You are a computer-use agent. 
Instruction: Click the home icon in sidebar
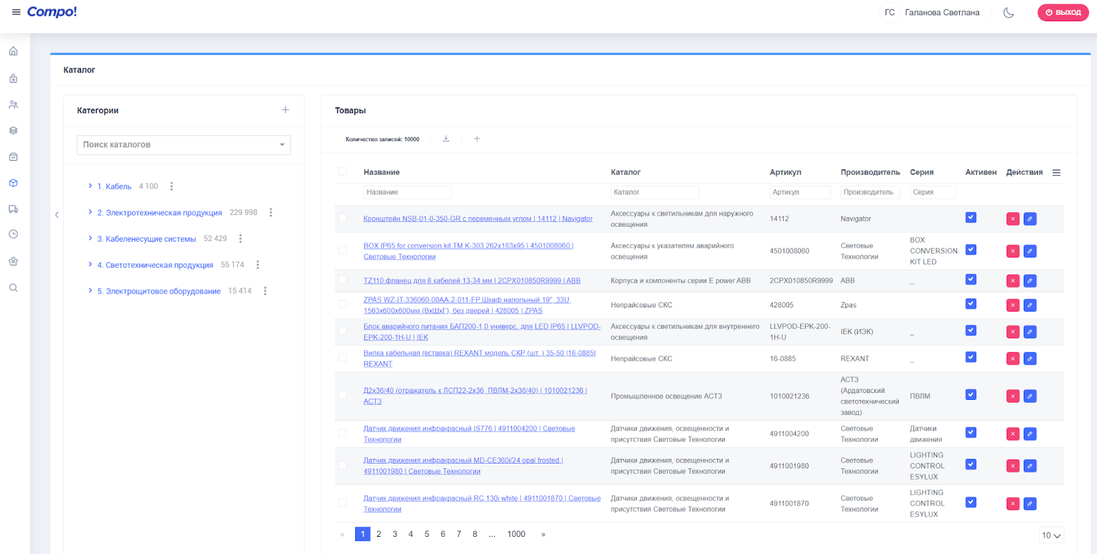pos(13,51)
